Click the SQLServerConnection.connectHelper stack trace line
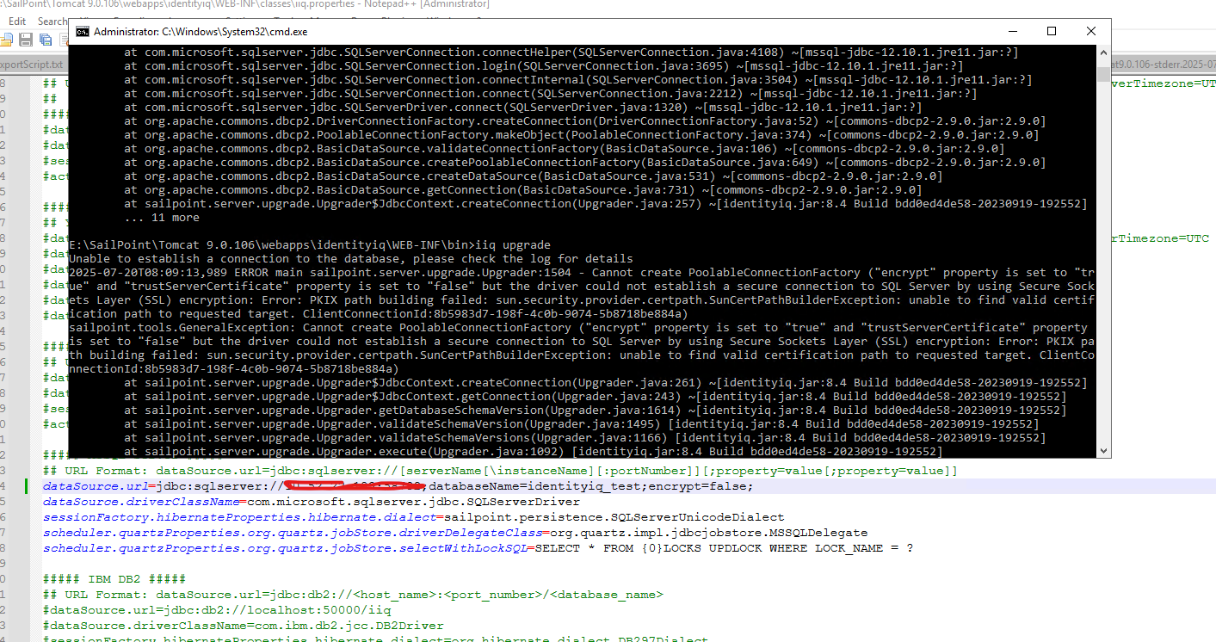Screen dimensions: 1216x642 click(x=571, y=52)
